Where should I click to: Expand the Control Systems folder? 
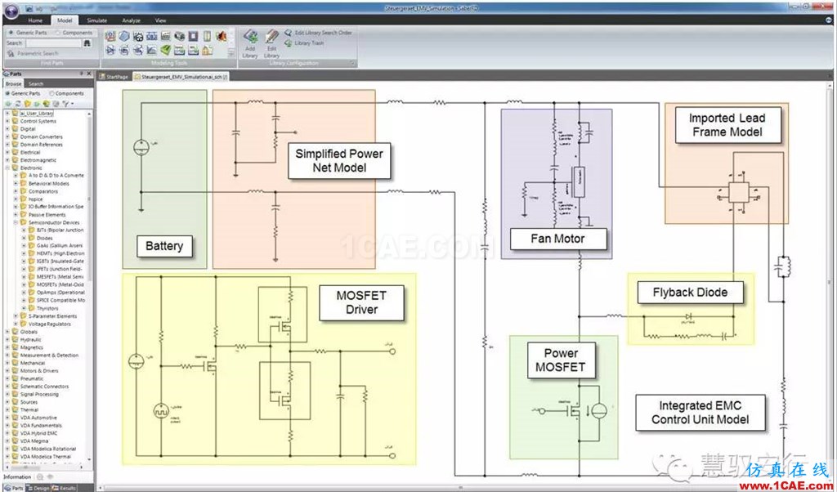(7, 121)
